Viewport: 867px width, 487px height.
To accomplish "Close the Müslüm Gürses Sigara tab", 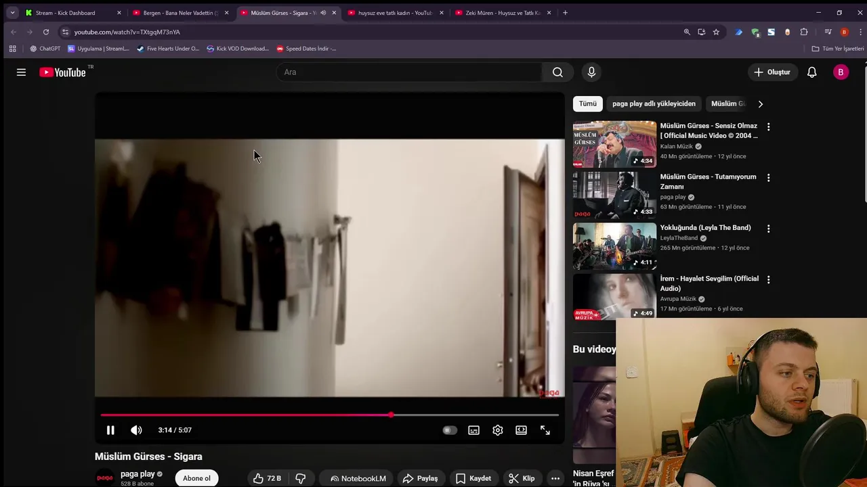I will (x=334, y=13).
